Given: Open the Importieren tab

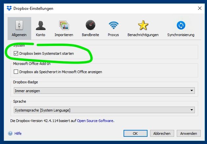Looking at the screenshot, I should pos(64,28).
